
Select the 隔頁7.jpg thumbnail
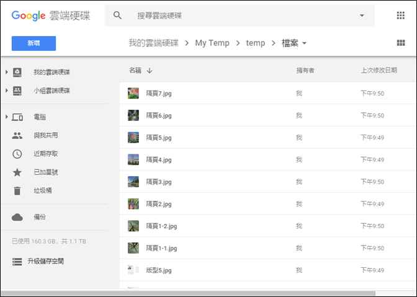point(133,93)
